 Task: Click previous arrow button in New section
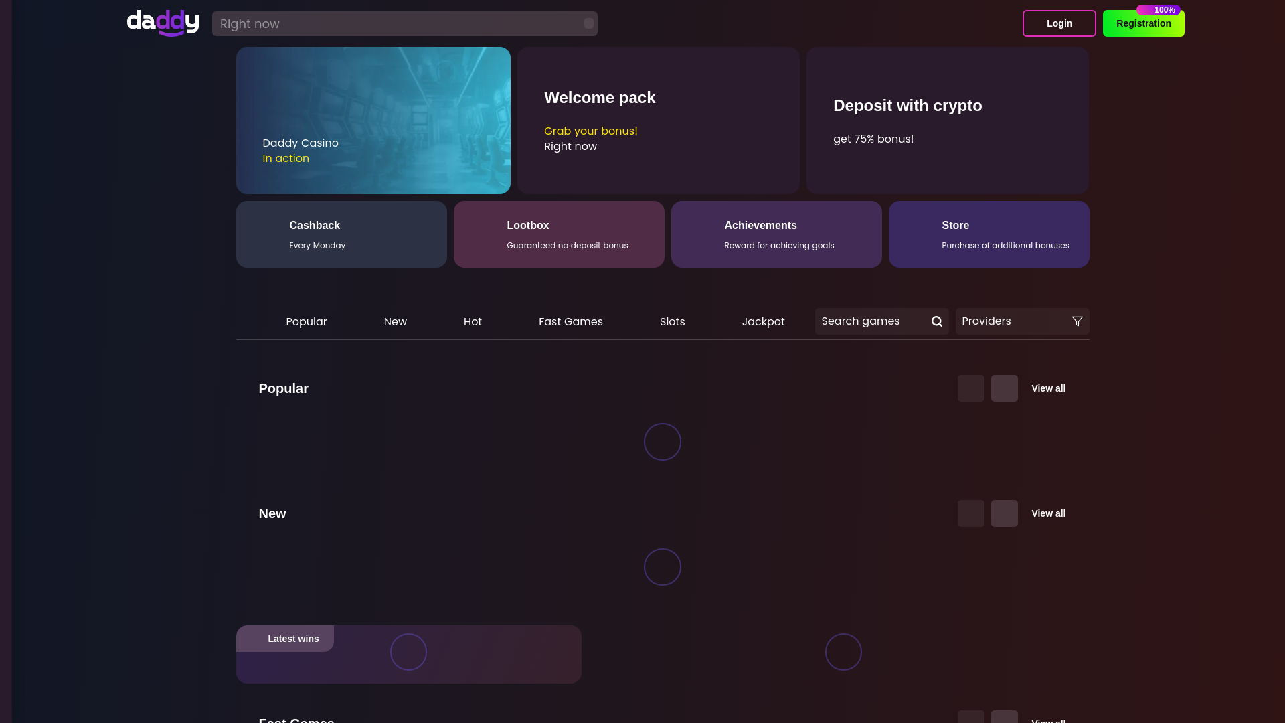coord(971,513)
